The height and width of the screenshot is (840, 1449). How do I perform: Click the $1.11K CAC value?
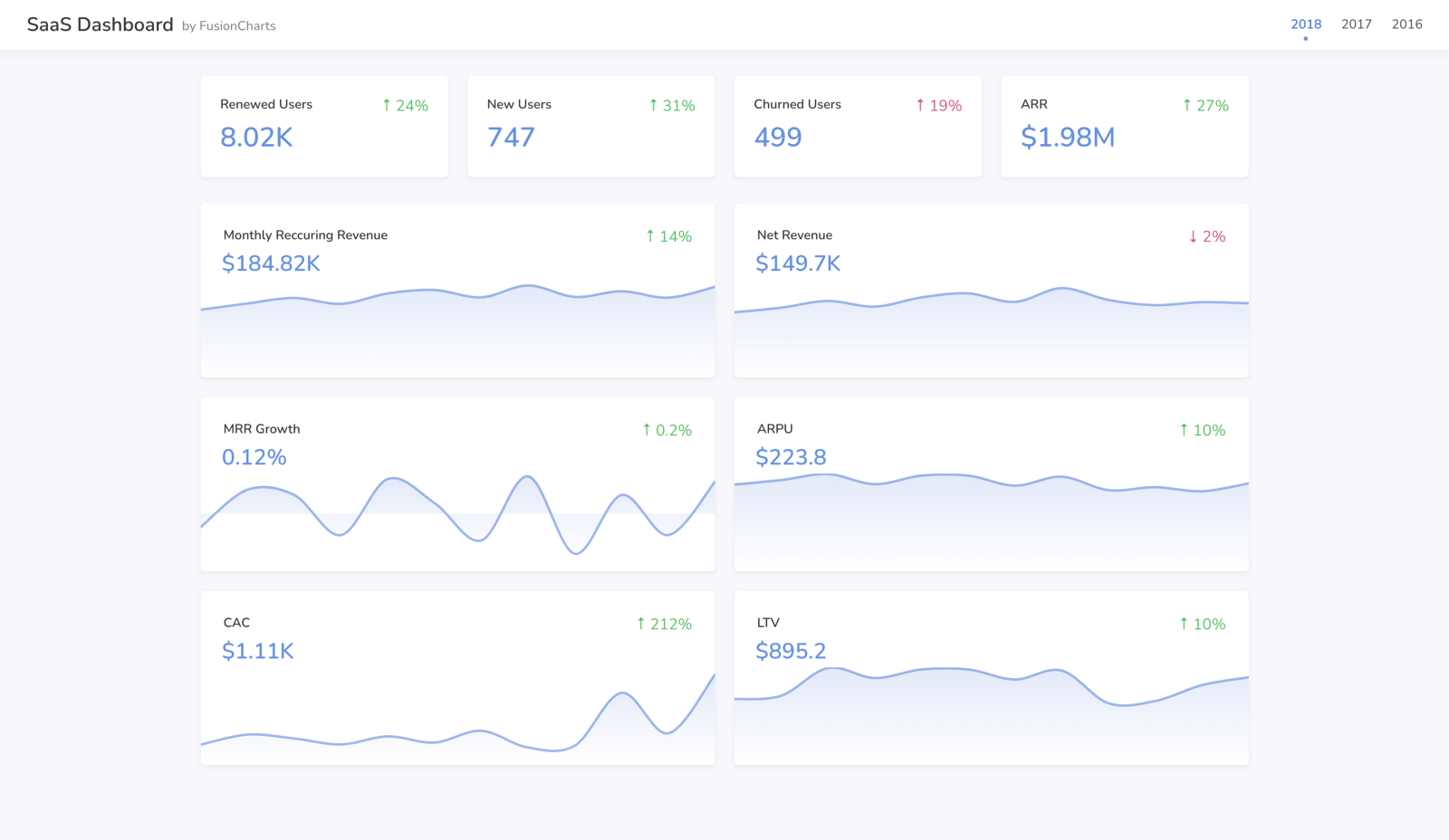(x=258, y=651)
